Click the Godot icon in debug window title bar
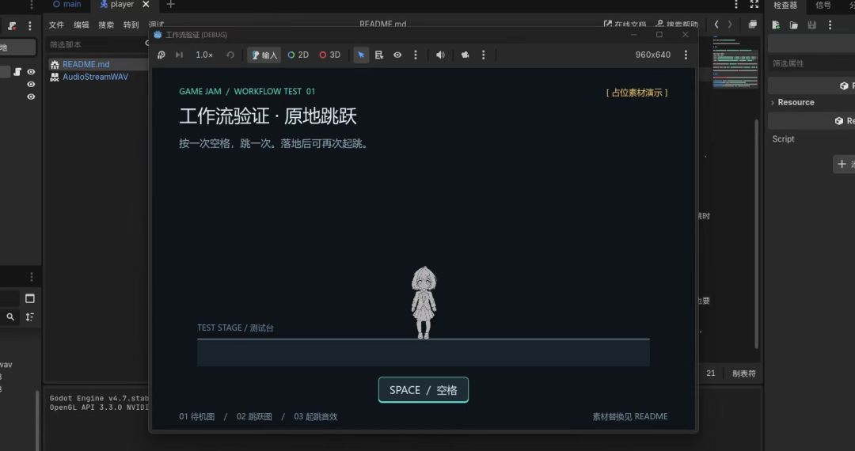The height and width of the screenshot is (451, 855). point(158,35)
